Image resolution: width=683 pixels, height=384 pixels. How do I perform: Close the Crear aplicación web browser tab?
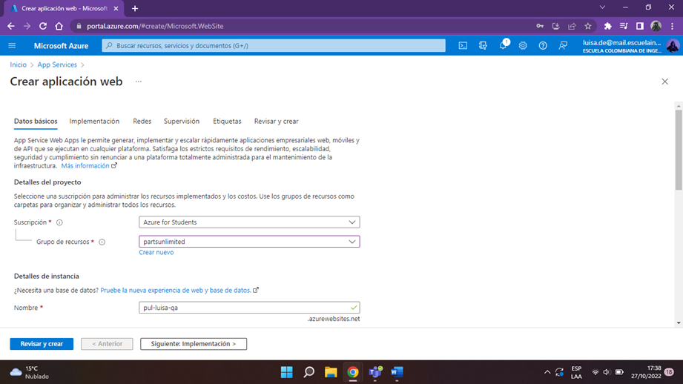coord(116,8)
